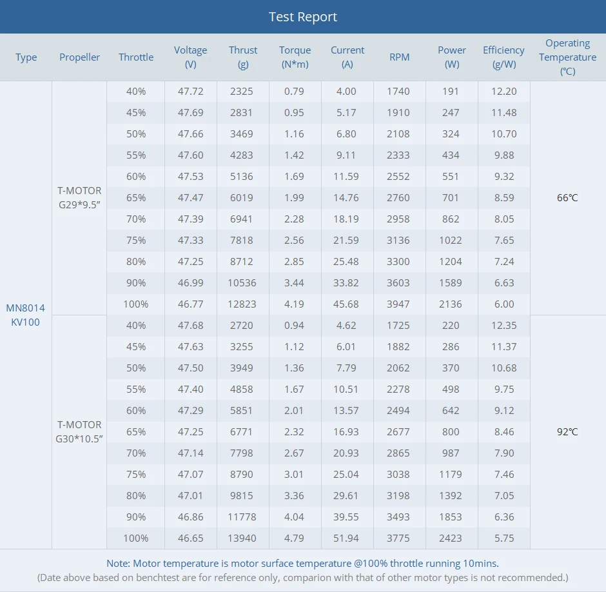The width and height of the screenshot is (606, 592).
Task: Click the torque value 4.79
Action: pos(294,538)
